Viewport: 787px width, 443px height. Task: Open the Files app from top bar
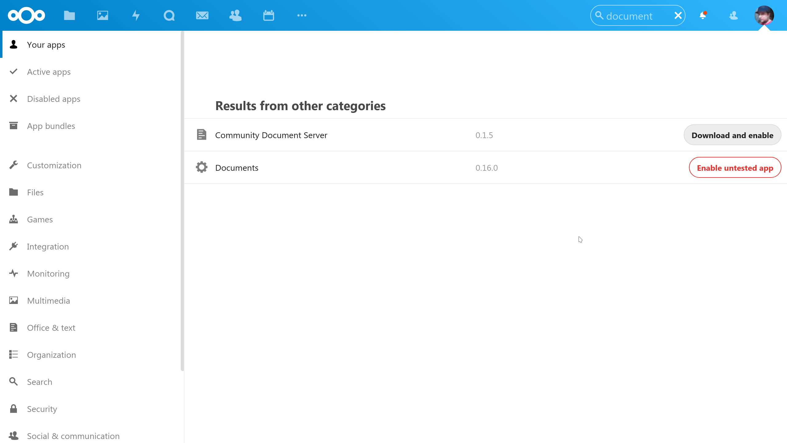click(x=69, y=15)
